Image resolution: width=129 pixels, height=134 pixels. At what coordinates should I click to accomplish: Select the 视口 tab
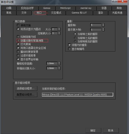[x=39, y=13]
